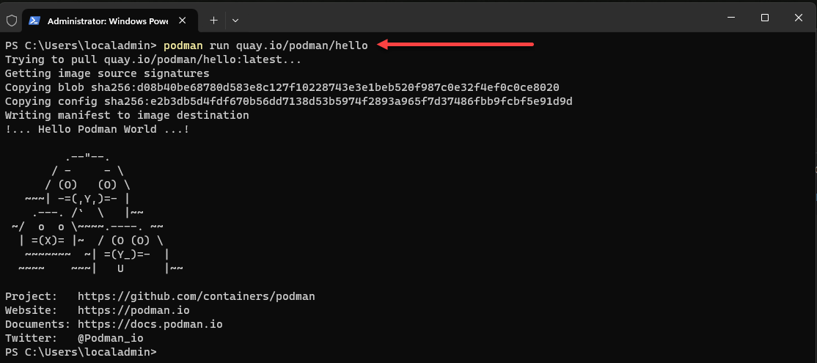Open a new tab with the plus button
Viewport: 817px width, 363px height.
pos(213,20)
